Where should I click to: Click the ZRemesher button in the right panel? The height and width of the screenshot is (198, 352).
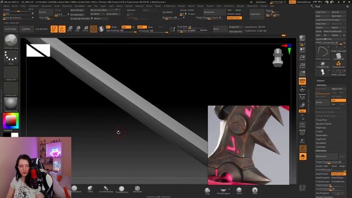(x=326, y=156)
